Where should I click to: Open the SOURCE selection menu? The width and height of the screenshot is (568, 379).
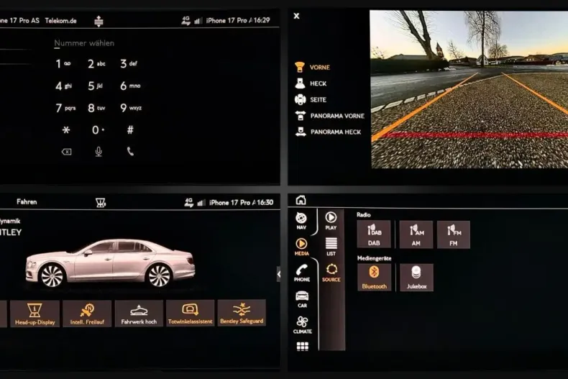(331, 273)
